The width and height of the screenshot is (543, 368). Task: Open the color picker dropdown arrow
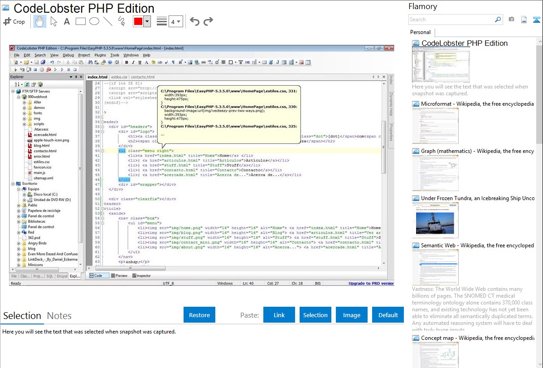pyautogui.click(x=147, y=21)
